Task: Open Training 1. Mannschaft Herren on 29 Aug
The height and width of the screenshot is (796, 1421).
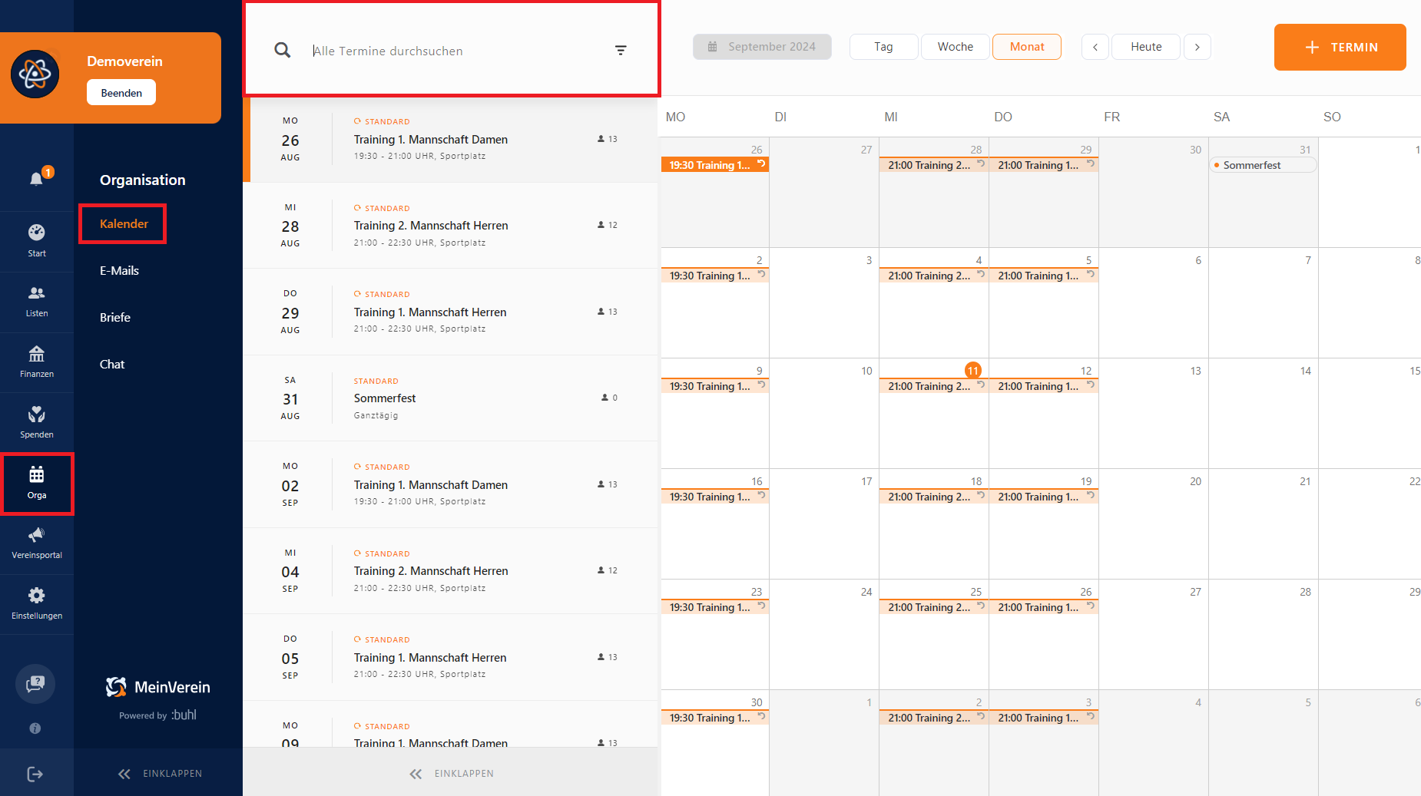Action: (x=452, y=312)
